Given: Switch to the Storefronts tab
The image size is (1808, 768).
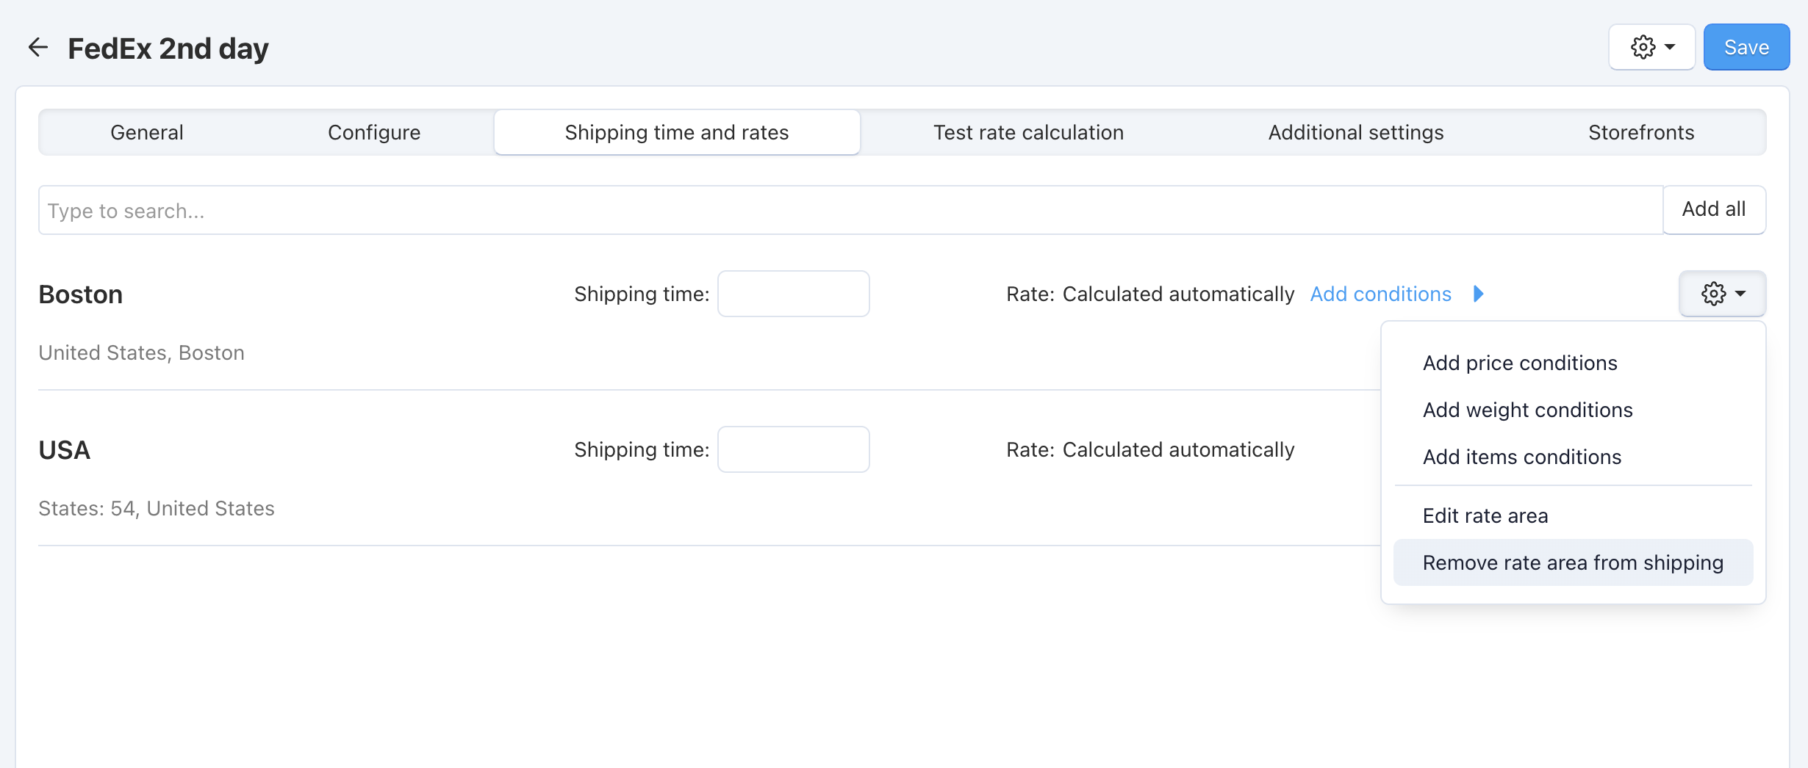Looking at the screenshot, I should click(x=1641, y=132).
